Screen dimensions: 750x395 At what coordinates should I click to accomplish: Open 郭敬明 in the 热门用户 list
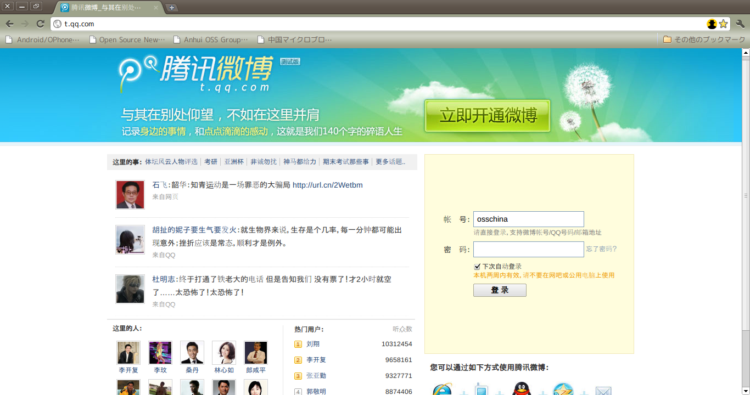tap(316, 392)
